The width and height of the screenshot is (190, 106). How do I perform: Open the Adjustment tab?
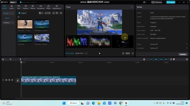coord(57,7)
